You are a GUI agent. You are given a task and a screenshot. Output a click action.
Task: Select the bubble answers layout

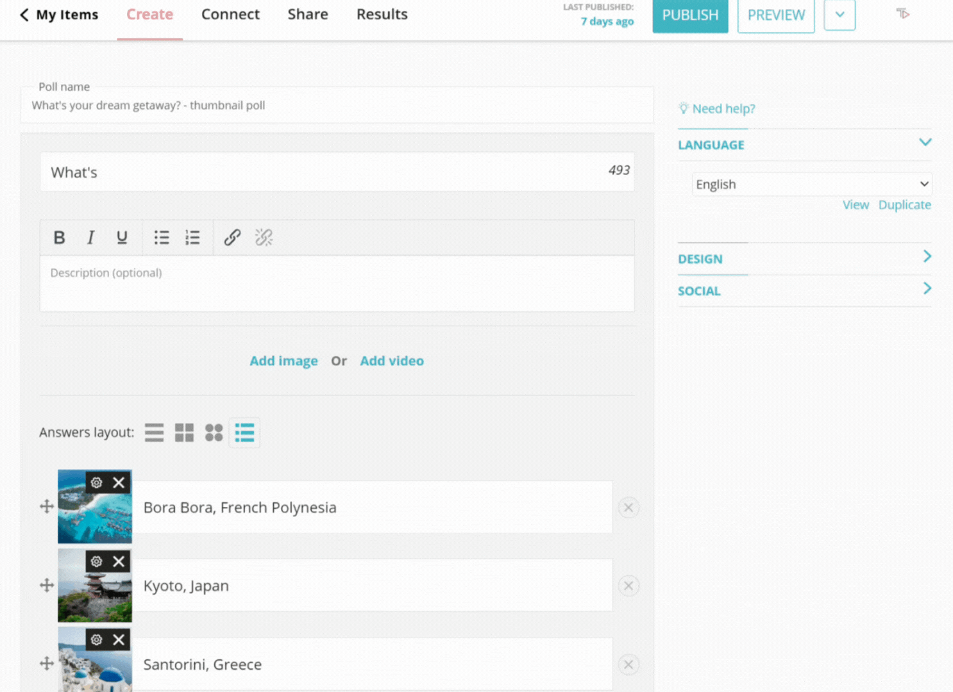click(x=214, y=432)
